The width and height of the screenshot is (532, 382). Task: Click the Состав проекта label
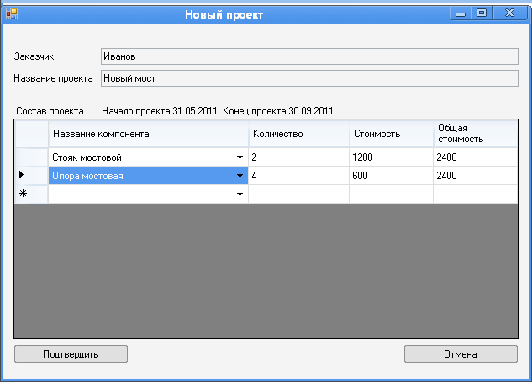(x=50, y=111)
